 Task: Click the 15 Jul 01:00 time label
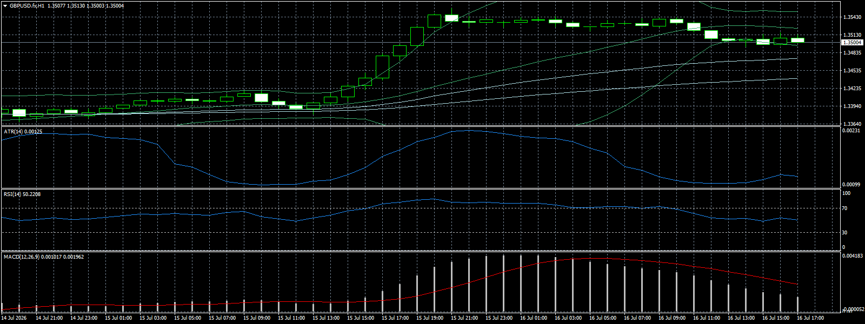pyautogui.click(x=118, y=318)
